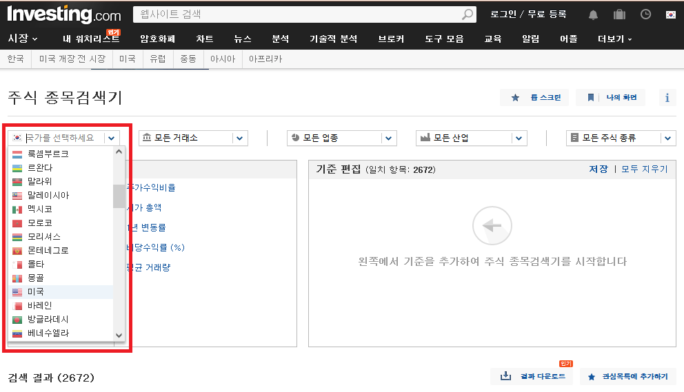Click the 몬테네그로 flag icon

point(17,251)
